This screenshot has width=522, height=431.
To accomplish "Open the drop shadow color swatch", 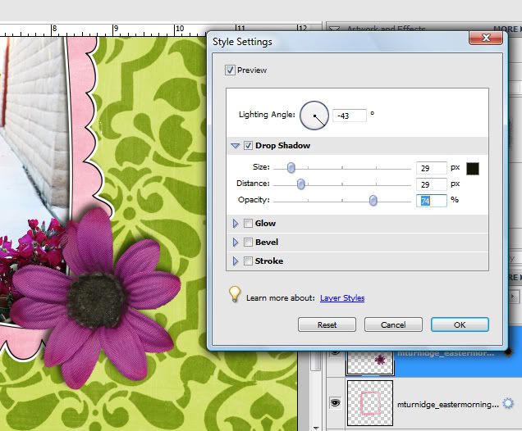I will point(473,169).
